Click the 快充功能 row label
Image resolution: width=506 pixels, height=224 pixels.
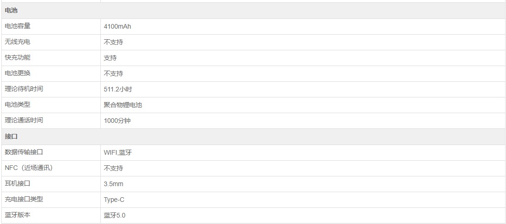(x=18, y=58)
